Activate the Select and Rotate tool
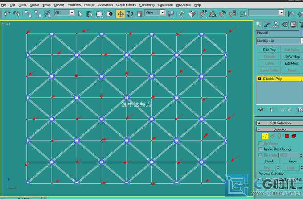The image size is (303, 199). click(x=130, y=14)
